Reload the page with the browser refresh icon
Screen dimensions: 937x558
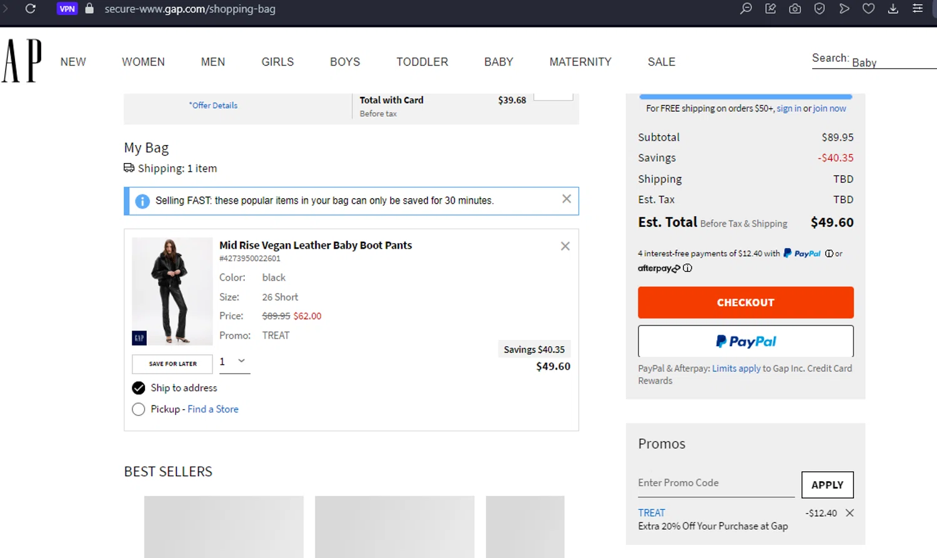pyautogui.click(x=30, y=9)
